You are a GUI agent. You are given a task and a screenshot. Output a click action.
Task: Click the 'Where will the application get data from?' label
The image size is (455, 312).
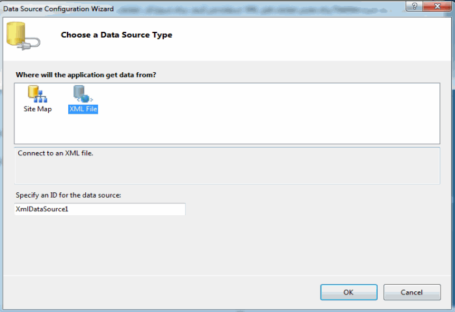tap(86, 75)
